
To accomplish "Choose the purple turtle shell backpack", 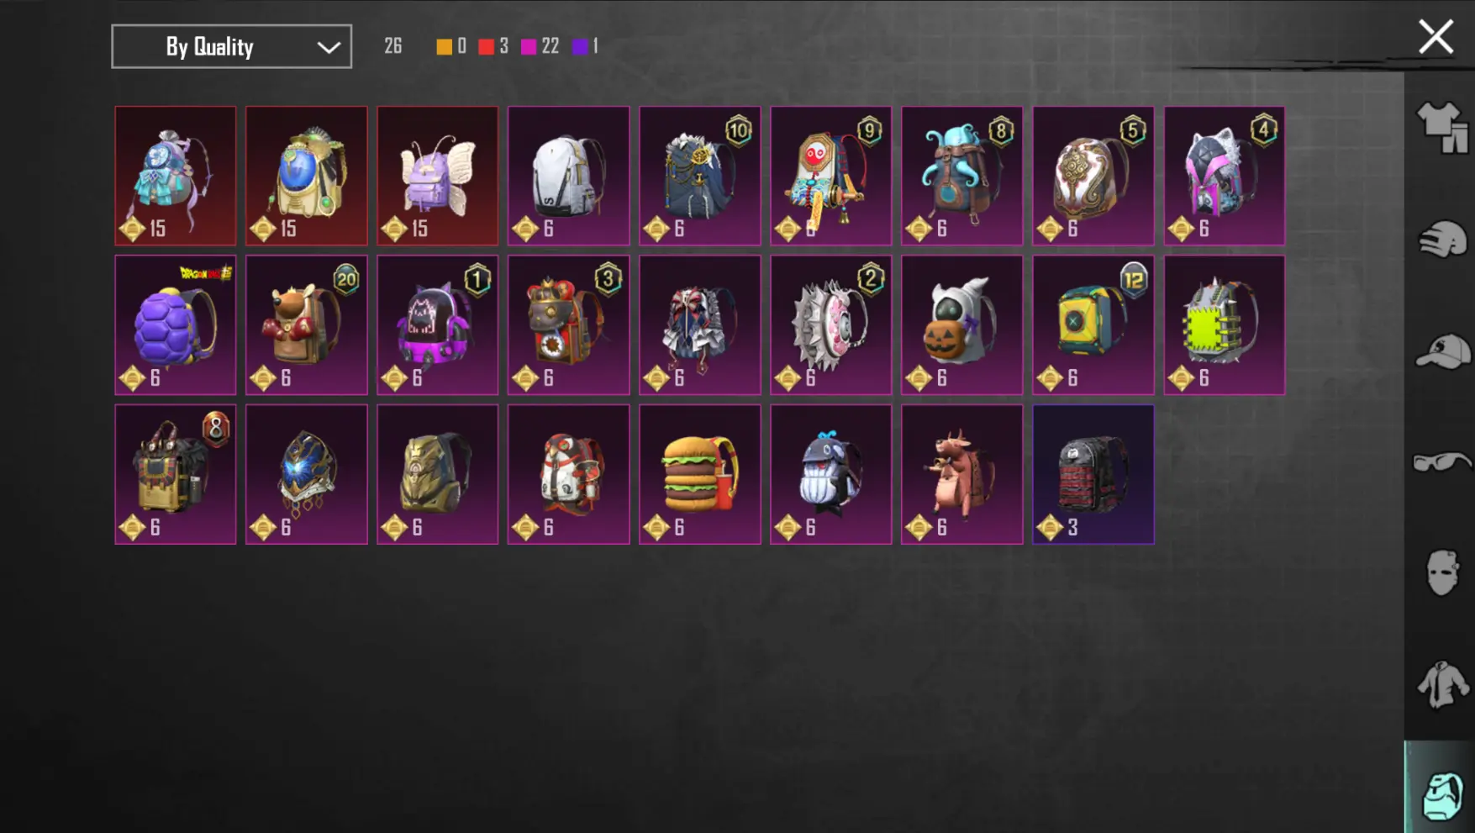I will click(176, 325).
